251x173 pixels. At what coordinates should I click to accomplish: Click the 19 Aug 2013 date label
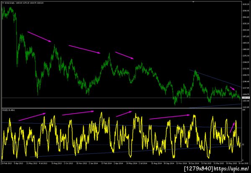[56, 163]
